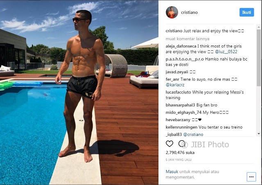The width and height of the screenshot is (262, 185).
Task: Click the comments scrollbar thumb
Action: pyautogui.click(x=259, y=58)
